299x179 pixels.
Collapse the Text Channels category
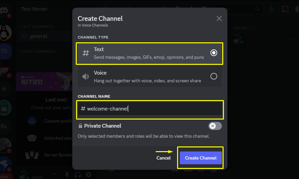pos(36,27)
